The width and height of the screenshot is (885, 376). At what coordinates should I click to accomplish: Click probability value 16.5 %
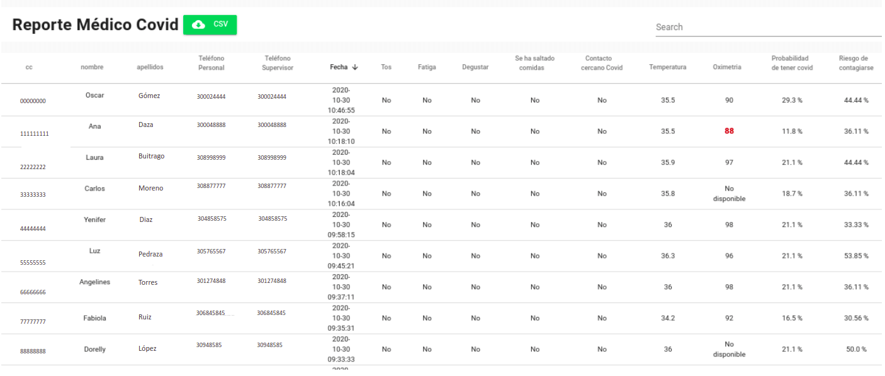pos(792,318)
